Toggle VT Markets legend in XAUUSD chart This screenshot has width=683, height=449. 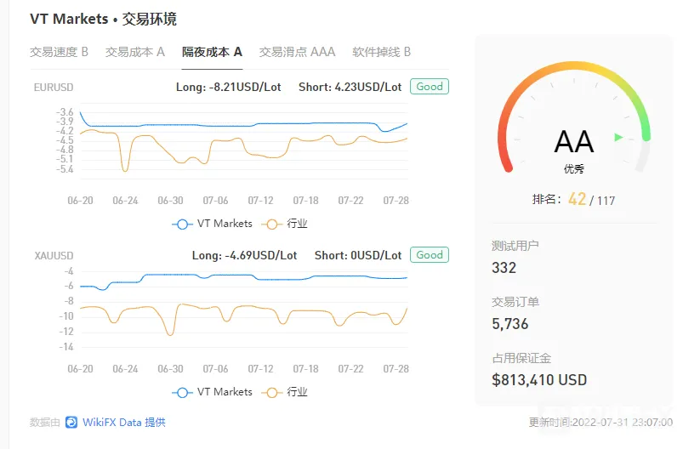(x=212, y=392)
